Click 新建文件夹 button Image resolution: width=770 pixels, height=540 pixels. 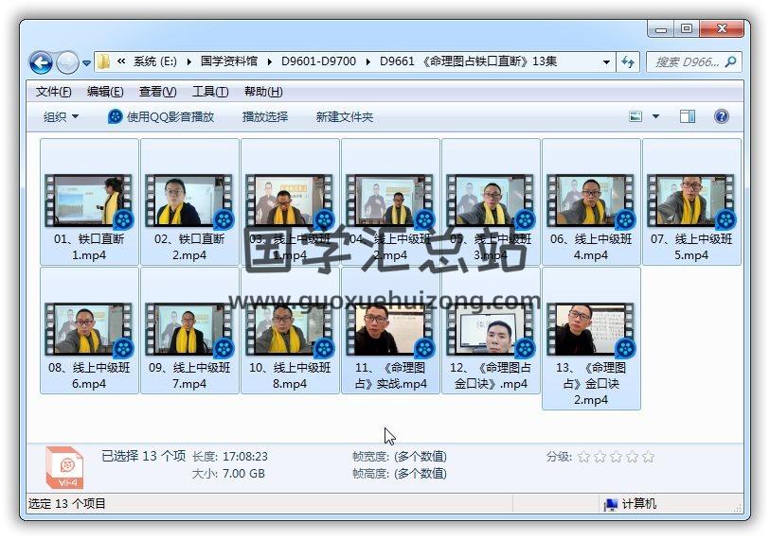click(x=344, y=116)
